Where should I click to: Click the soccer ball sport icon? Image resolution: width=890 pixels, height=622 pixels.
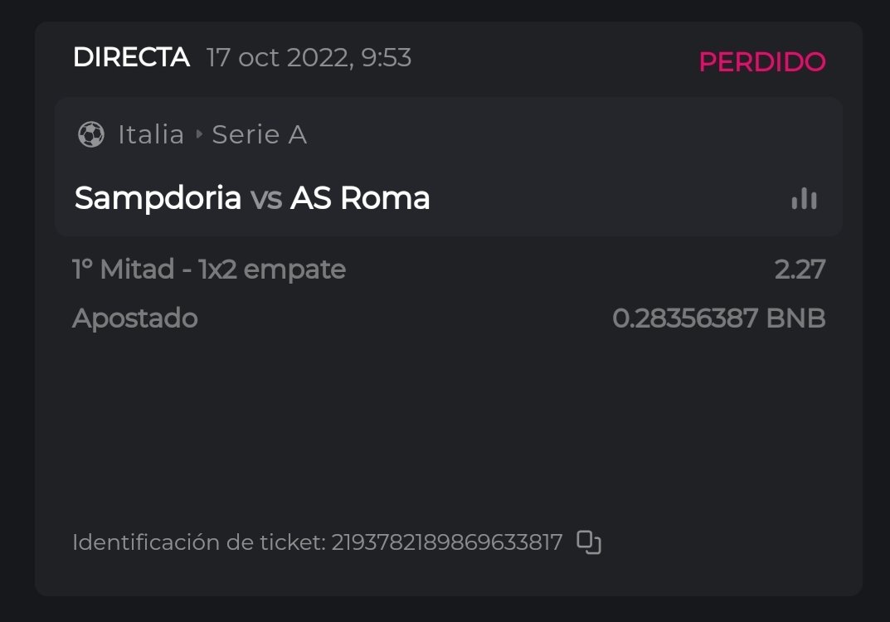click(90, 134)
